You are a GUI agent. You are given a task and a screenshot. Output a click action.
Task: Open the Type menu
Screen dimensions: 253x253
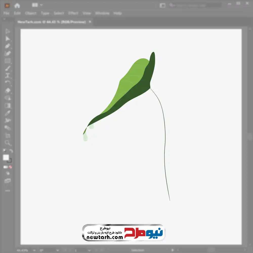coord(45,13)
